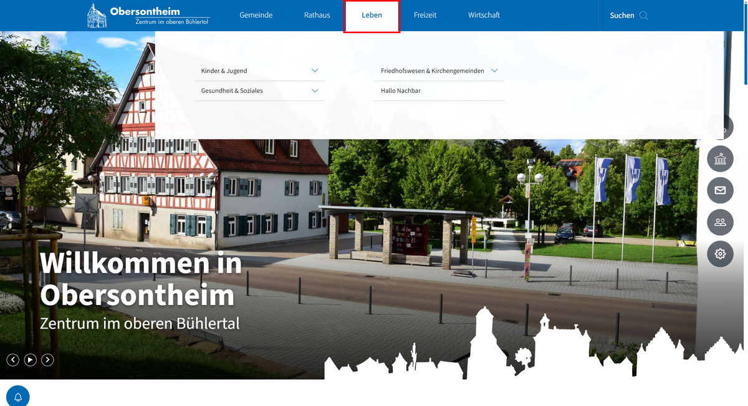
Task: Open the Wirtschaft menu
Action: pos(484,15)
